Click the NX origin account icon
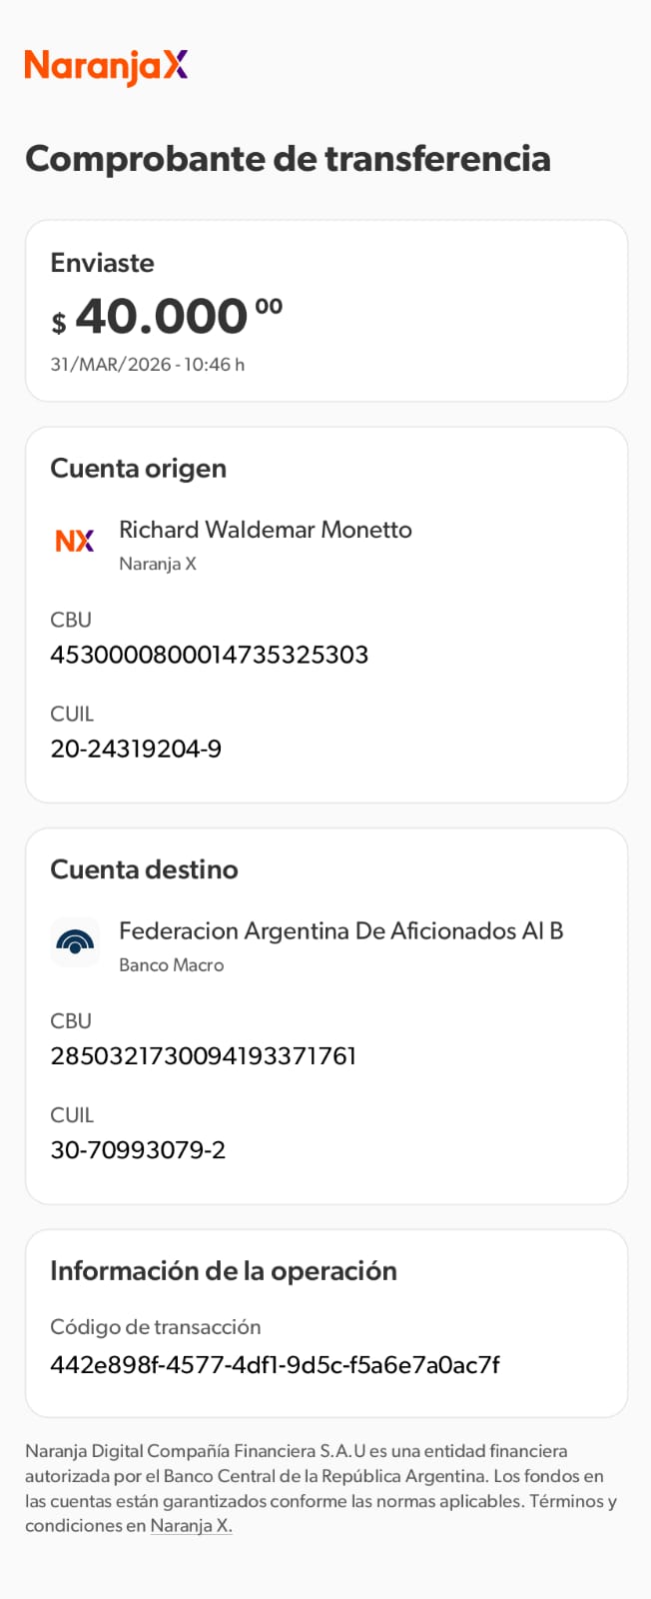Image resolution: width=651 pixels, height=1599 pixels. pos(75,541)
